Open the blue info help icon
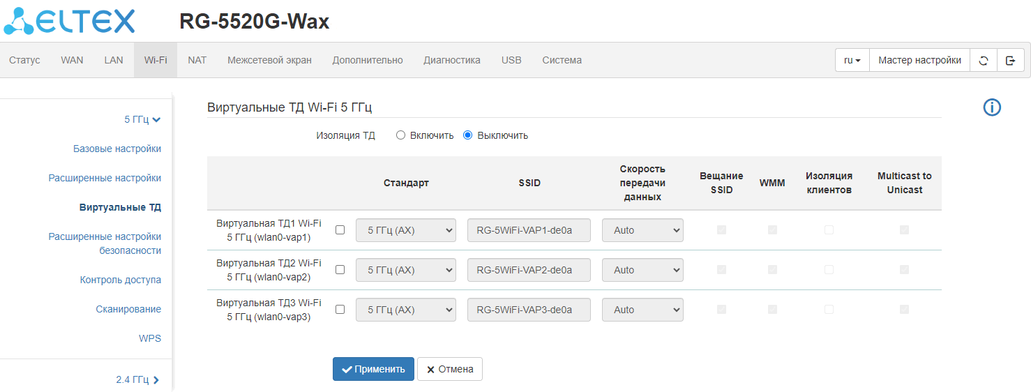Screen dimensions: 1031x392 pyautogui.click(x=992, y=107)
